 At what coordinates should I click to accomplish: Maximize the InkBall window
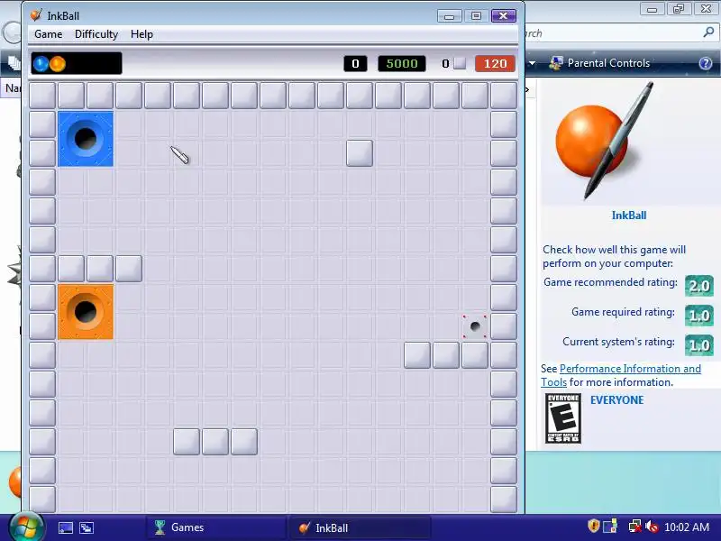click(x=477, y=16)
